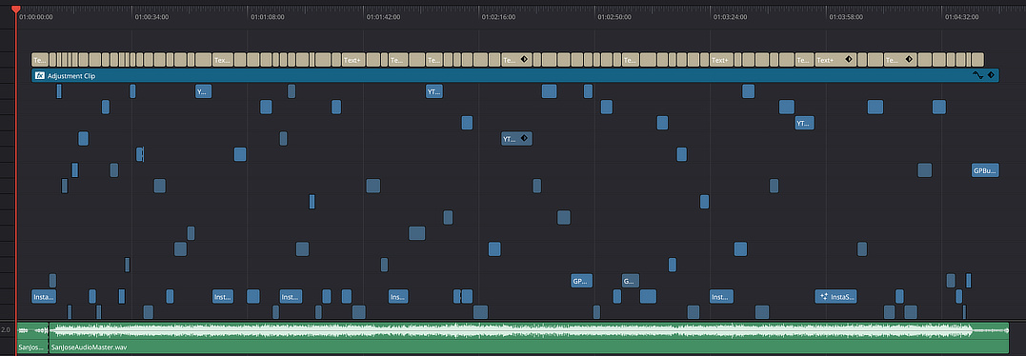Select the Insta... clip
This screenshot has width=1026, height=356.
point(44,297)
